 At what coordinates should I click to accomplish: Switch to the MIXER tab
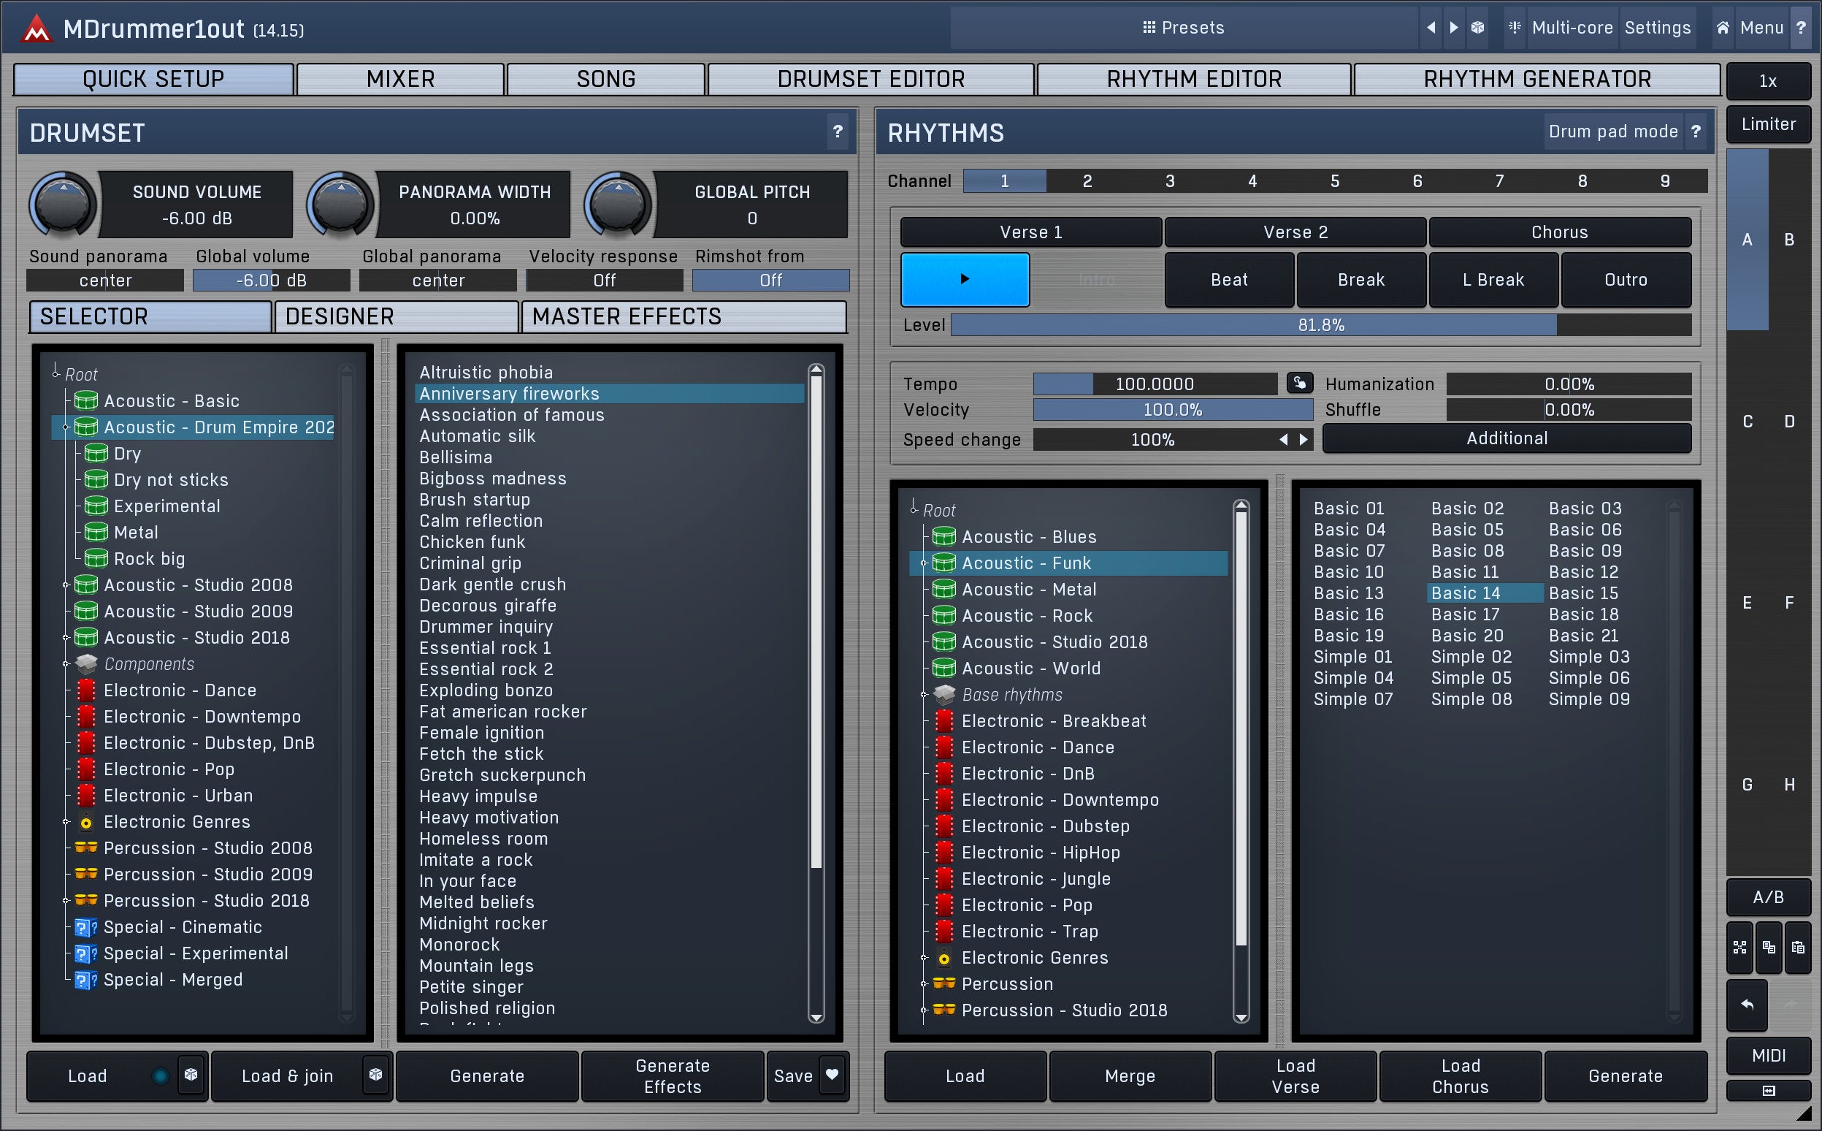tap(400, 80)
